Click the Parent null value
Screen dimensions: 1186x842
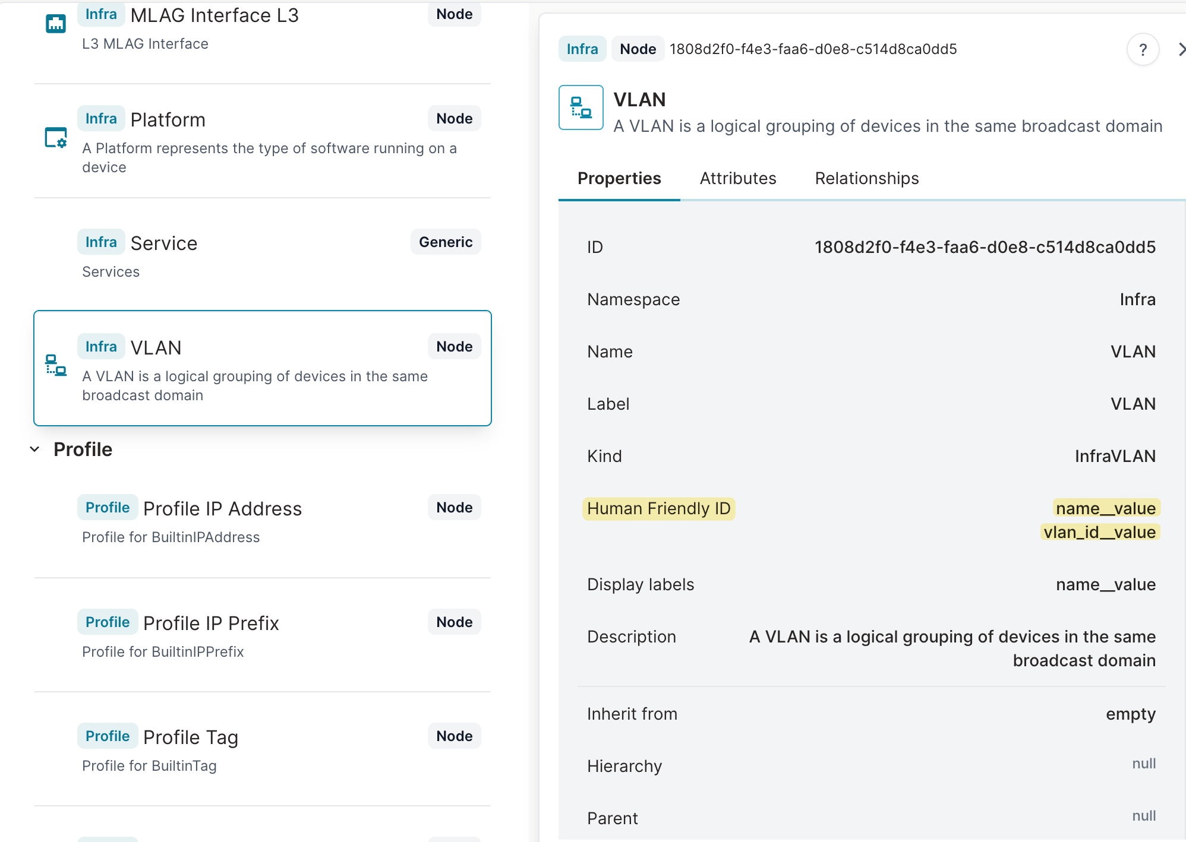click(1144, 816)
